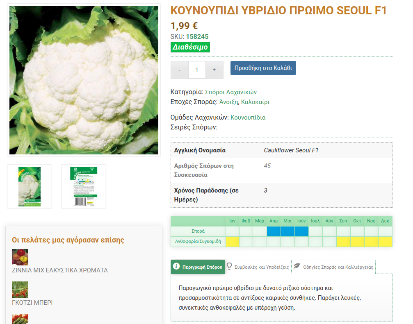413x324 pixels.
Task: Switch to Οδηγίες Σποράς και Καλλιέργειας tab
Action: (338, 267)
